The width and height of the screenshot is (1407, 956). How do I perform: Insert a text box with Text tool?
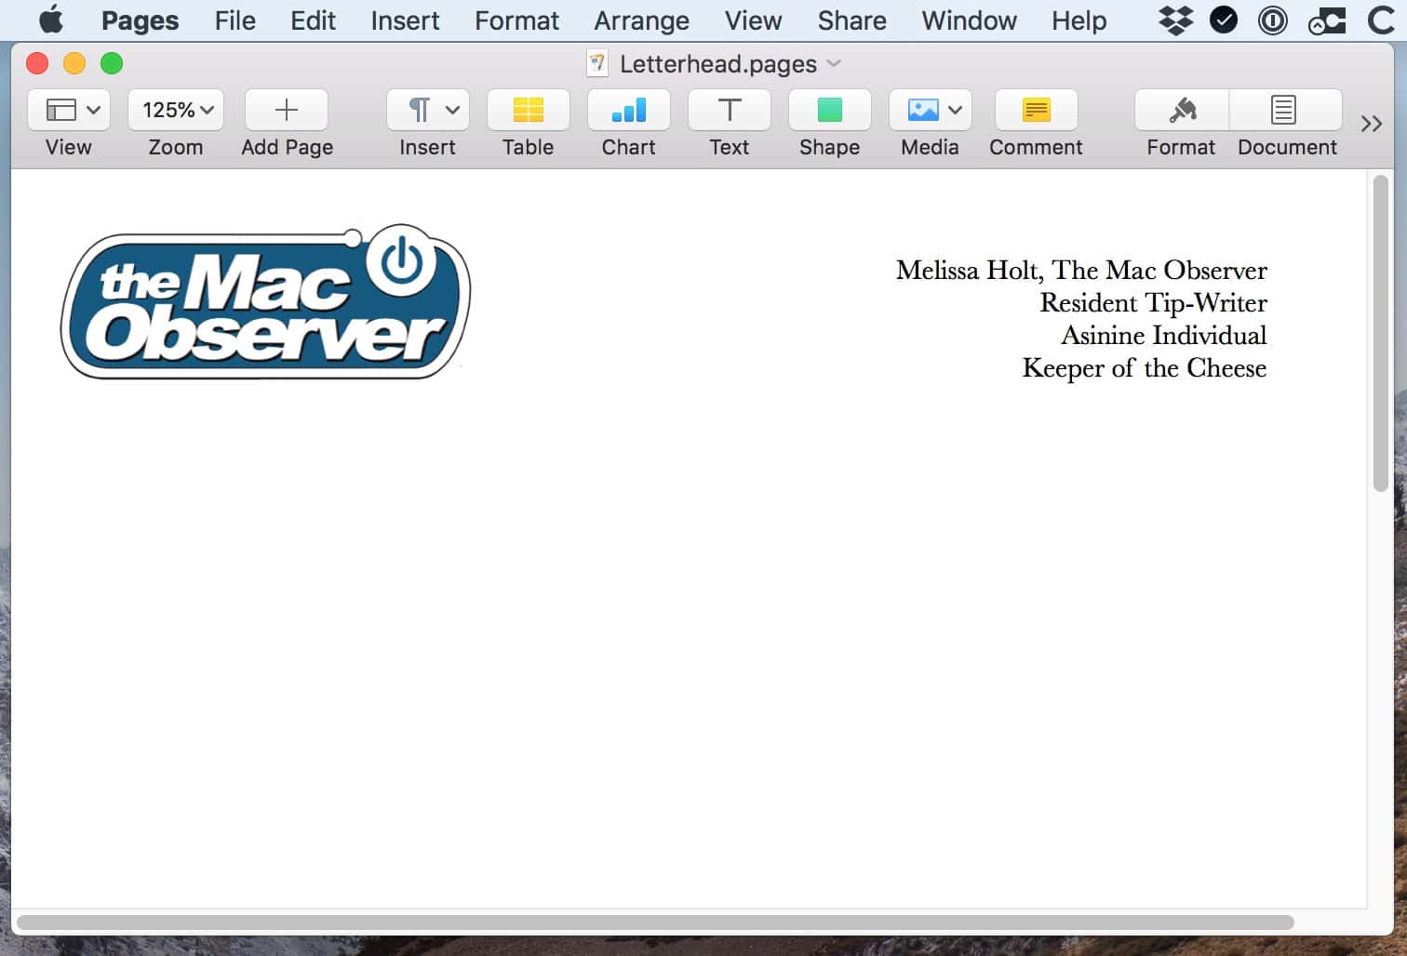point(729,111)
